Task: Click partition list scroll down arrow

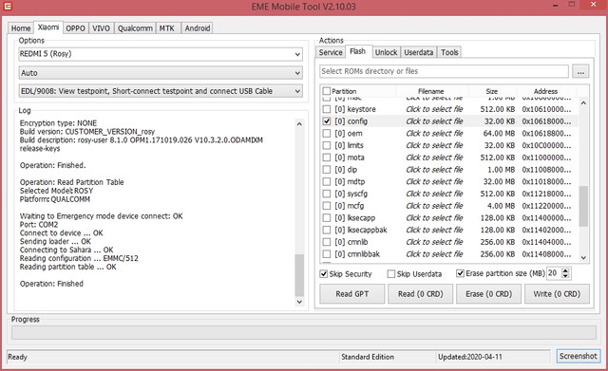Action: pyautogui.click(x=583, y=257)
